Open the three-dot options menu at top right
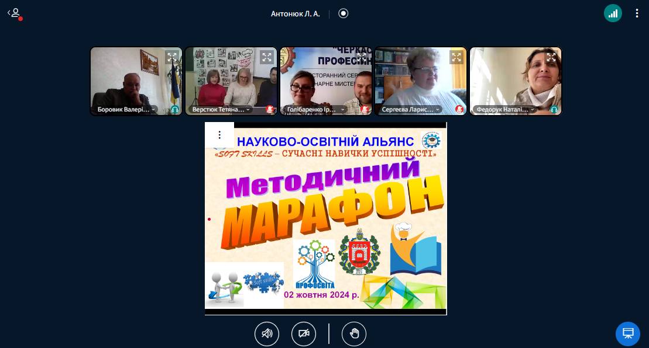This screenshot has width=649, height=348. tap(637, 13)
